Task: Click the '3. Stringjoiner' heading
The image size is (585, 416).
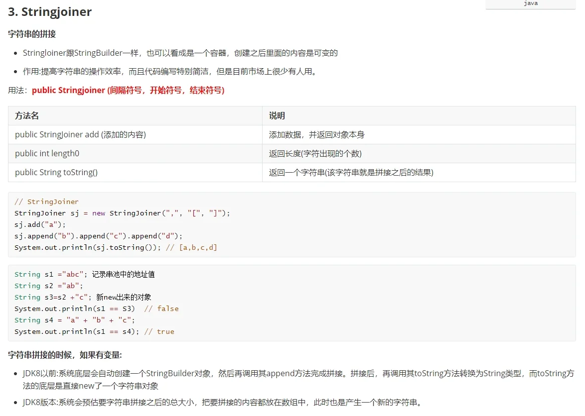Action: (x=49, y=11)
